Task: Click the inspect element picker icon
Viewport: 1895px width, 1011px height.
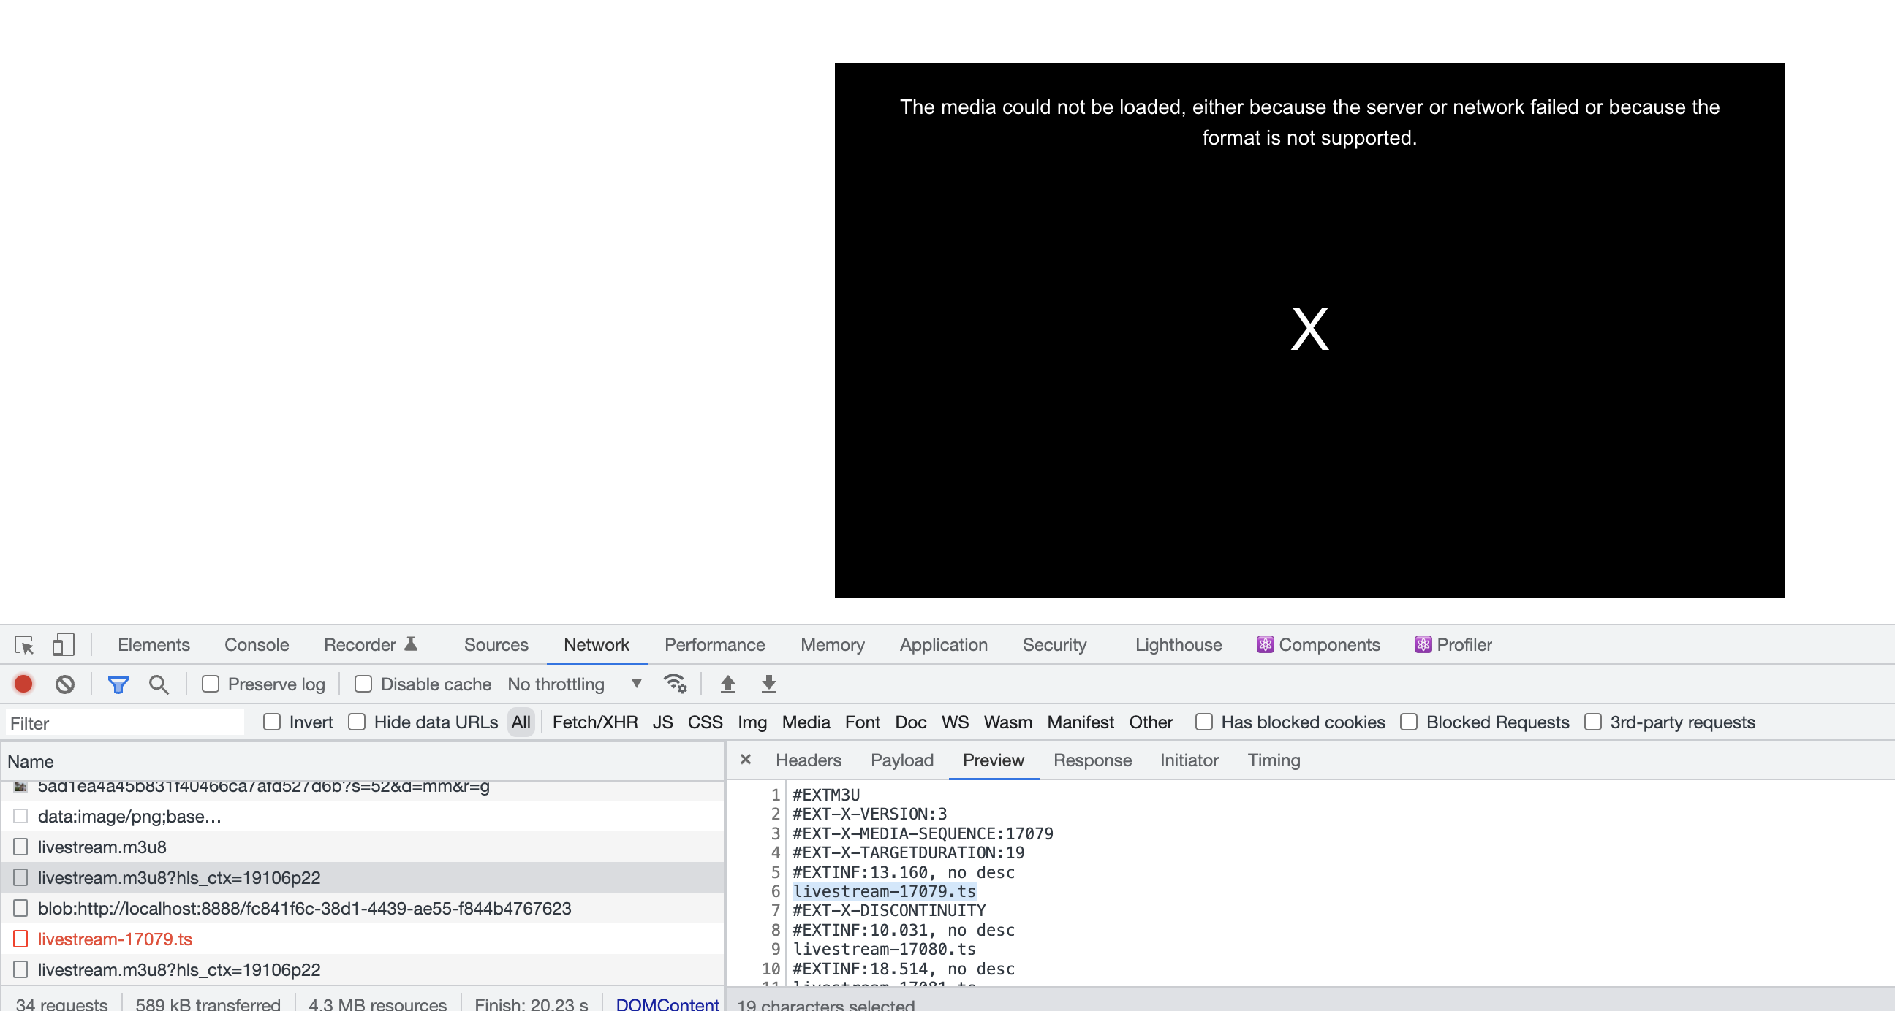Action: 23,645
